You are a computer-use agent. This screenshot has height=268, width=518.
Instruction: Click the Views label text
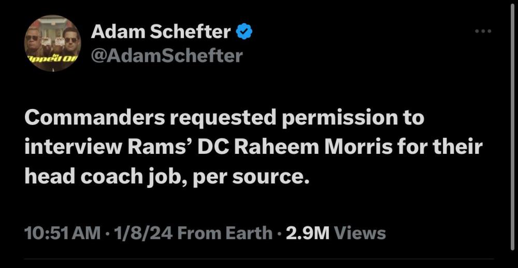pos(360,233)
